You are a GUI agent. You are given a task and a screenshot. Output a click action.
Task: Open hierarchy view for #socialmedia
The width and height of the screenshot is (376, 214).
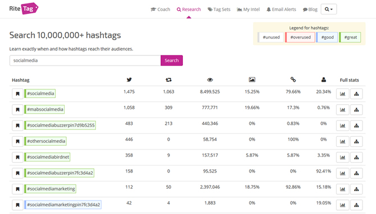point(356,94)
